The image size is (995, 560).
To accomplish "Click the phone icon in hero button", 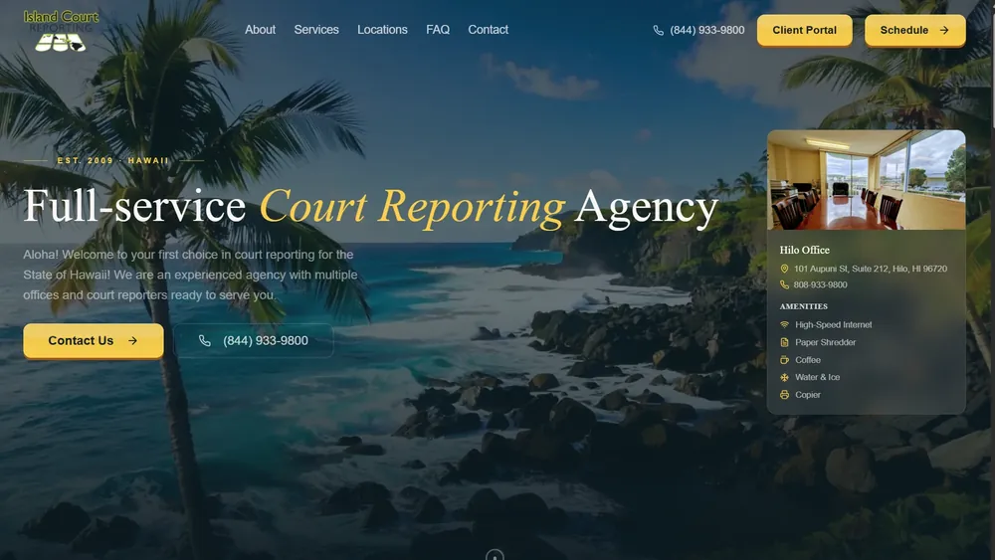I will point(204,340).
